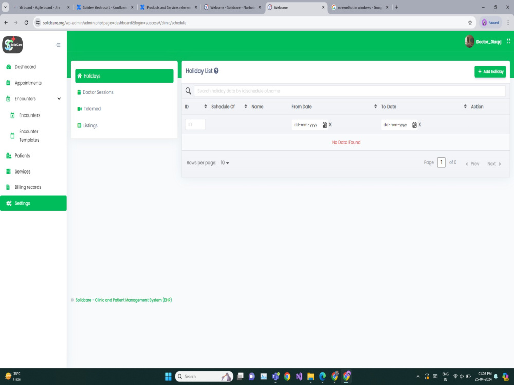Open the Doctor_0laqxj profile menu
Image resolution: width=514 pixels, height=385 pixels.
coord(483,42)
